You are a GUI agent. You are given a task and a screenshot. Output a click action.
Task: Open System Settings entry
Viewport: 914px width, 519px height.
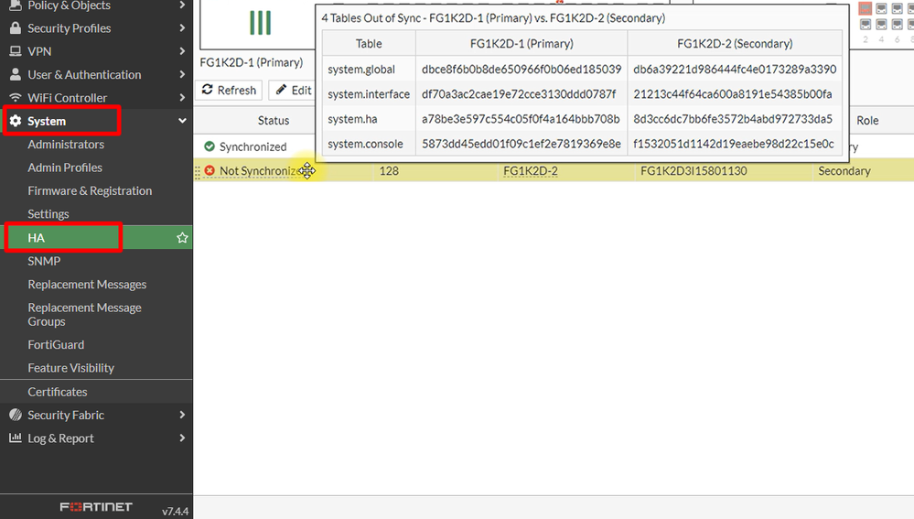(48, 214)
